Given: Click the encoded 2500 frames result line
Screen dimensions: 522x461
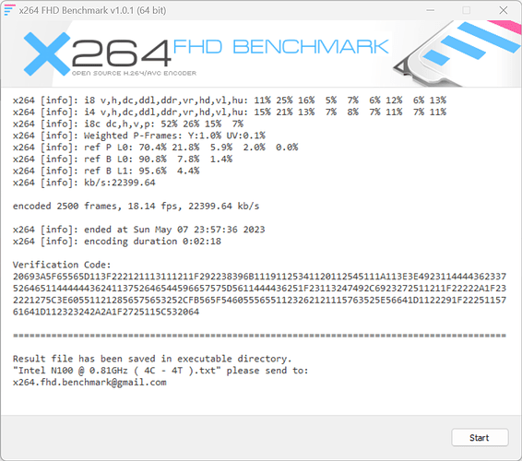Looking at the screenshot, I should (136, 206).
